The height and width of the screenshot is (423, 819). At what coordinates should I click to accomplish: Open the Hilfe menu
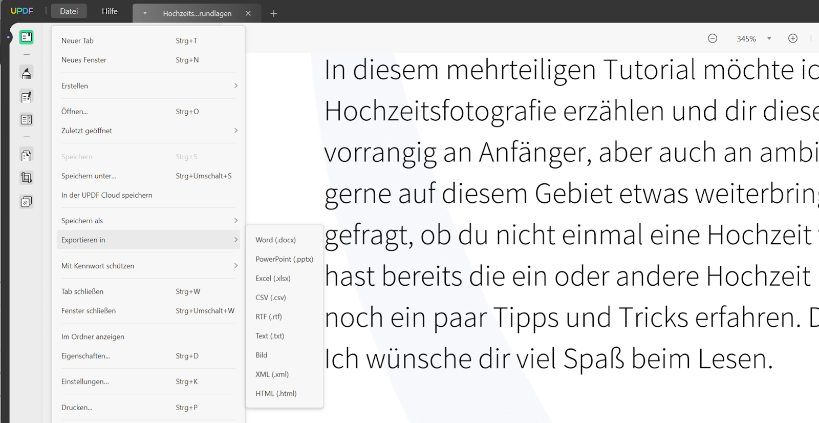tap(110, 11)
